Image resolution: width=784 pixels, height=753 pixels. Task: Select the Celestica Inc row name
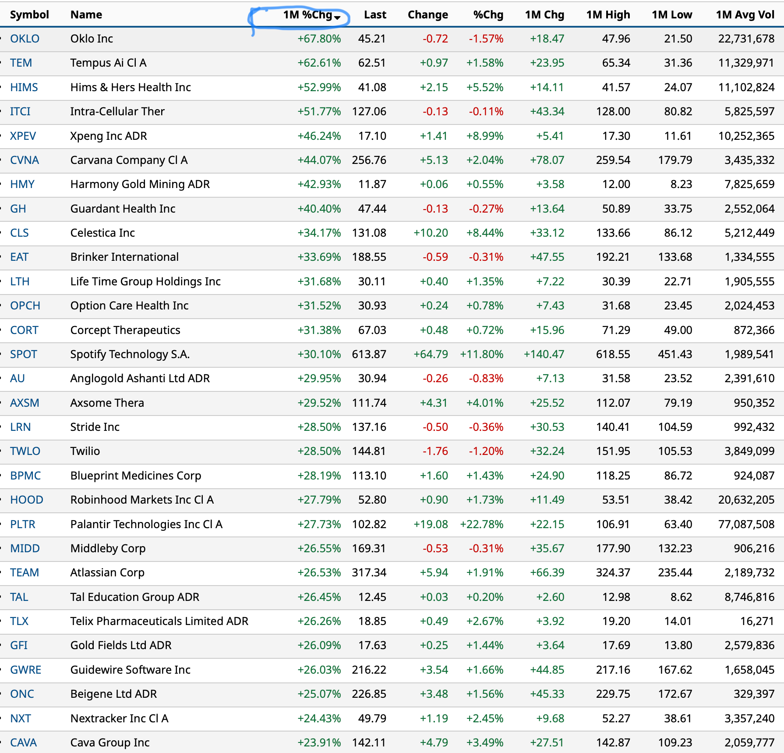(102, 233)
